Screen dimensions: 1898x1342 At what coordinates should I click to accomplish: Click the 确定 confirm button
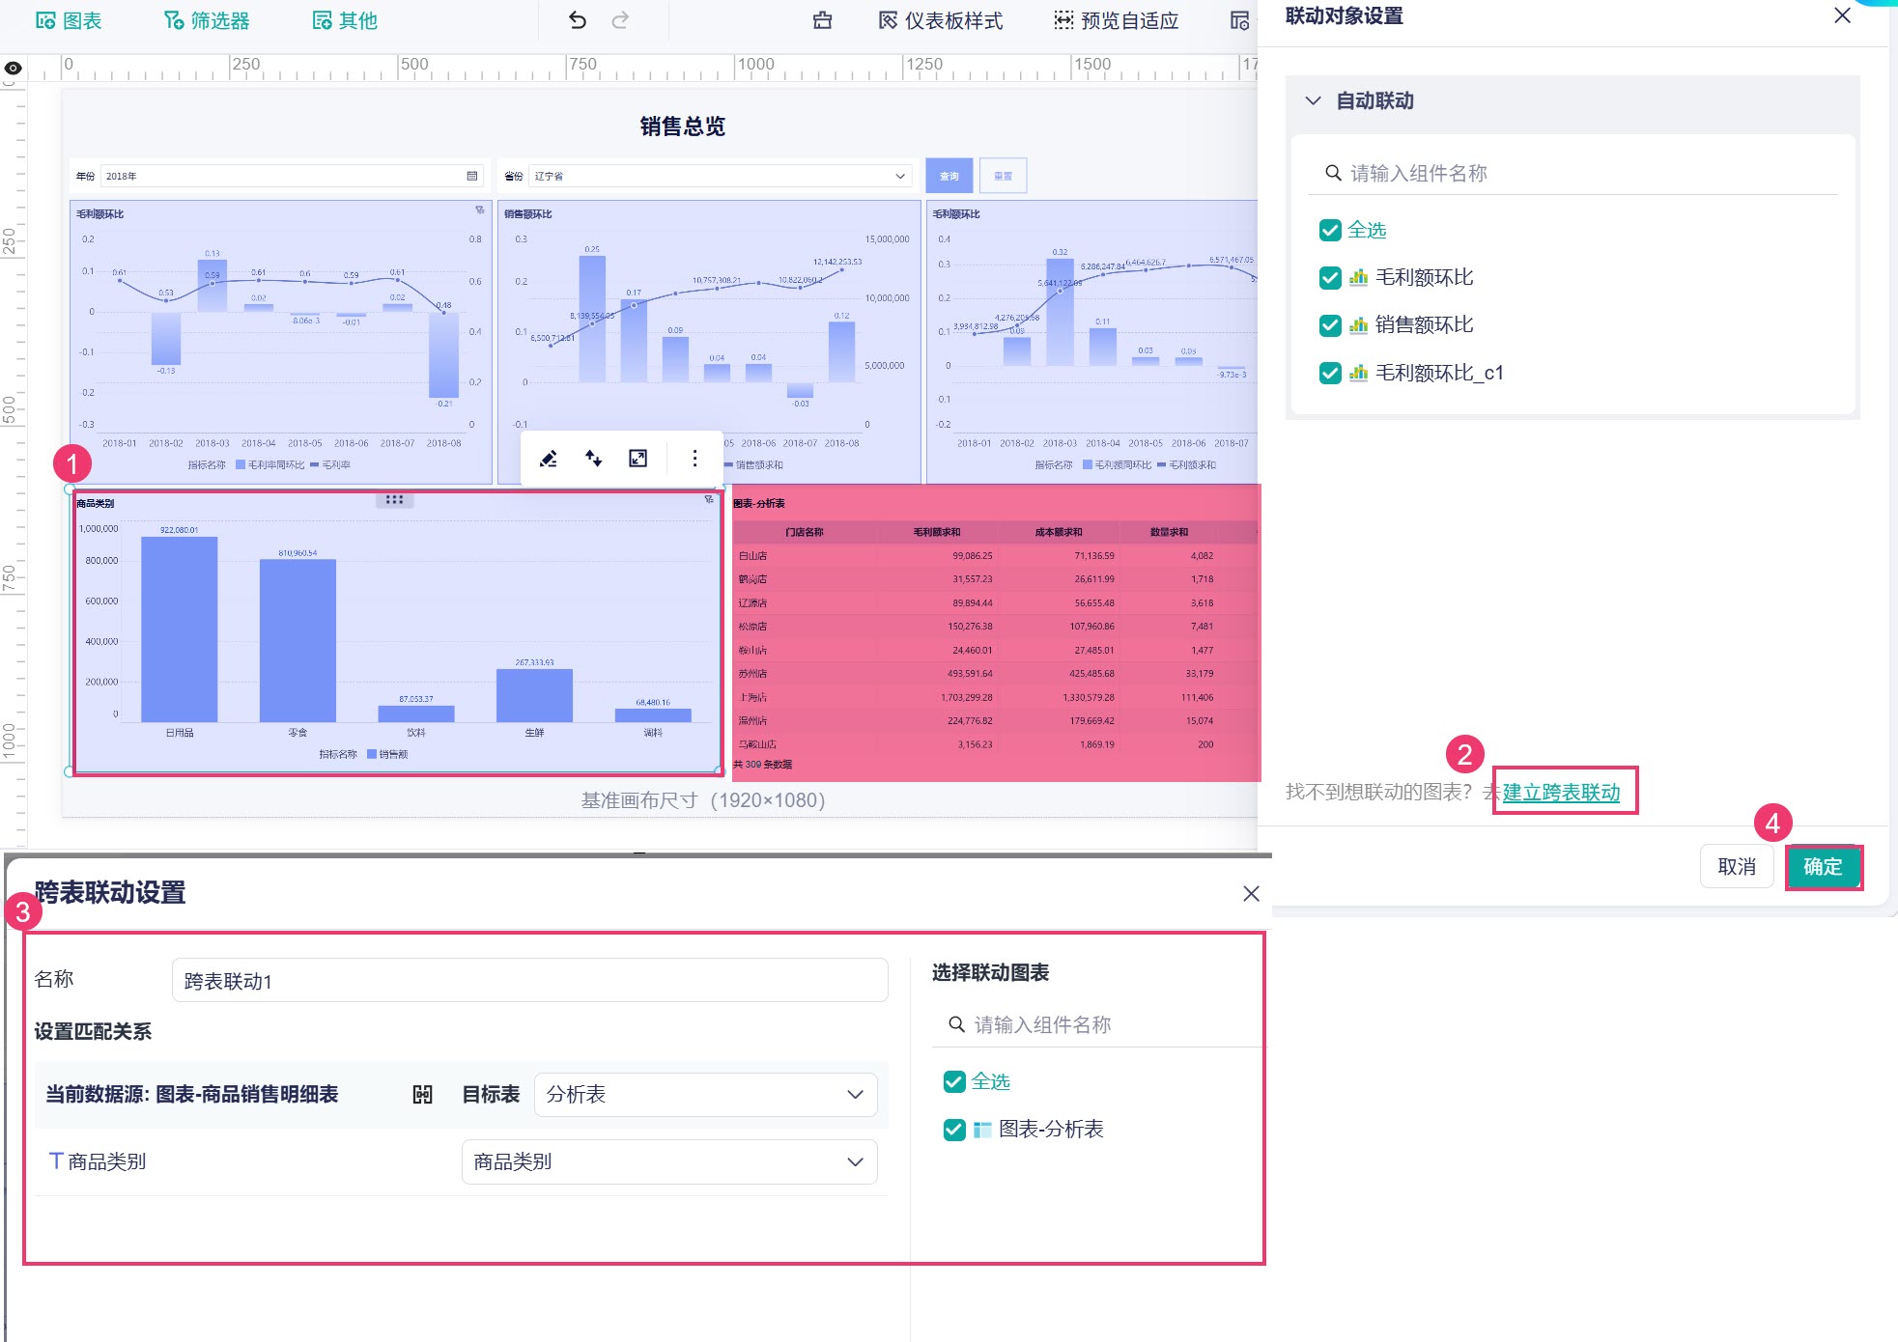click(x=1823, y=866)
